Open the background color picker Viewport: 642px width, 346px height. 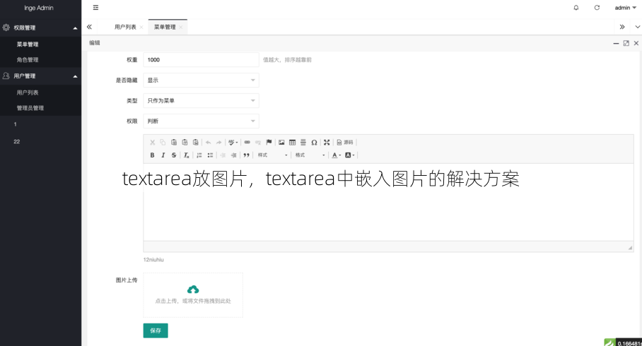coord(350,155)
